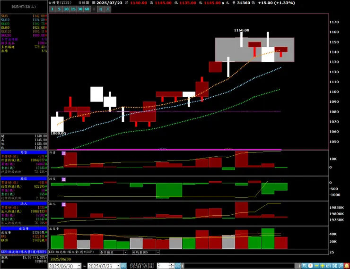Viewport: 350px width, 269px height.
Task: Click the yellow plus zoom-in icon
Action: (x=323, y=266)
